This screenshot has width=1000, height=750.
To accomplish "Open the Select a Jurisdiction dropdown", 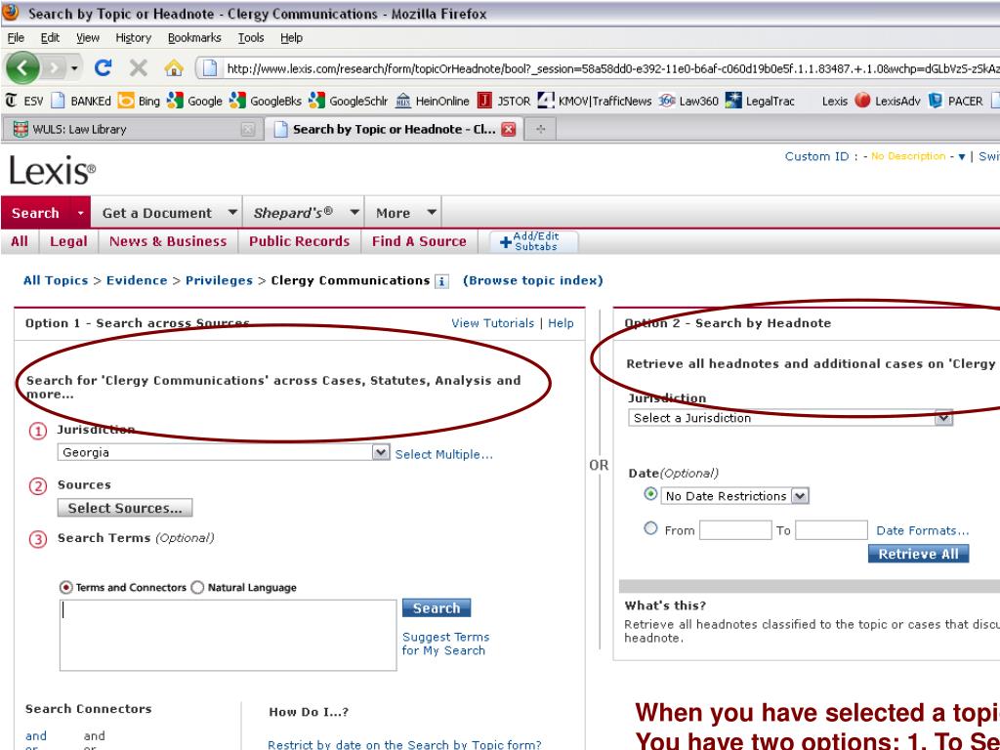I will [x=943, y=418].
